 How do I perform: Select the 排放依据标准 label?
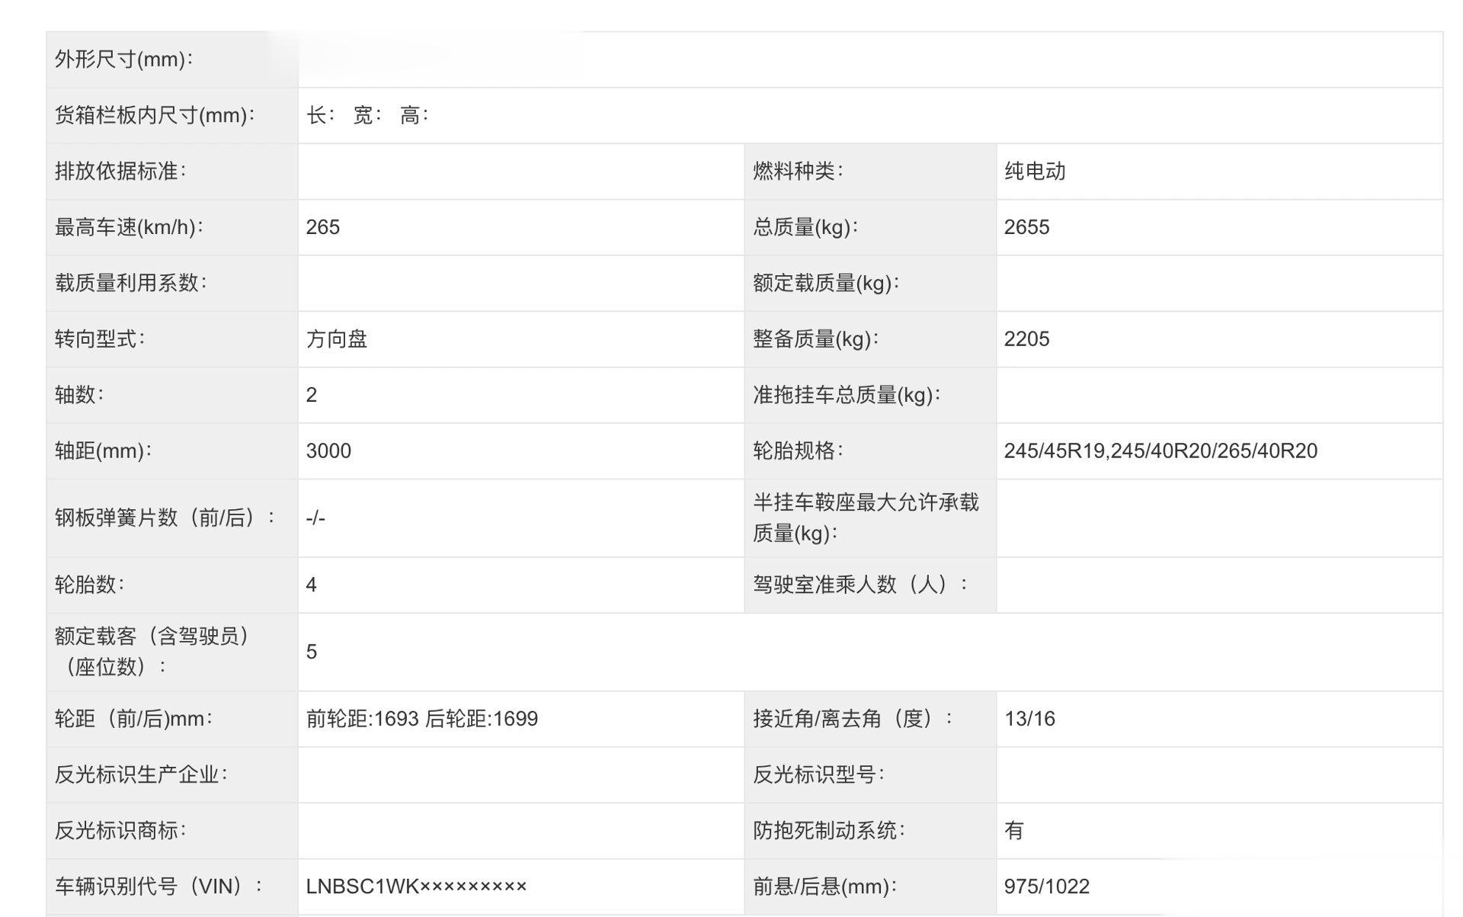pyautogui.click(x=120, y=171)
